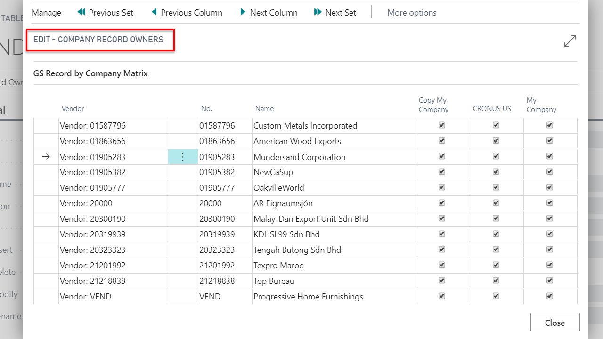Image resolution: width=603 pixels, height=339 pixels.
Task: Toggle Copy My Company checkbox for Custom Metals Incorporated
Action: [442, 125]
